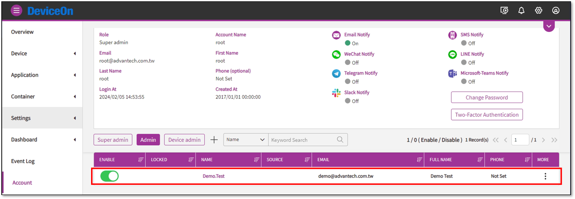Open the settings gear icon
575x199 pixels.
click(539, 11)
